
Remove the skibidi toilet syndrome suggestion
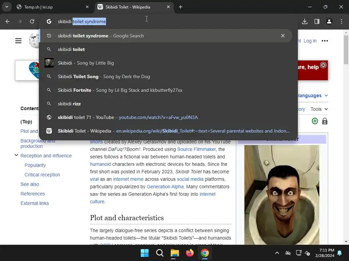click(283, 36)
